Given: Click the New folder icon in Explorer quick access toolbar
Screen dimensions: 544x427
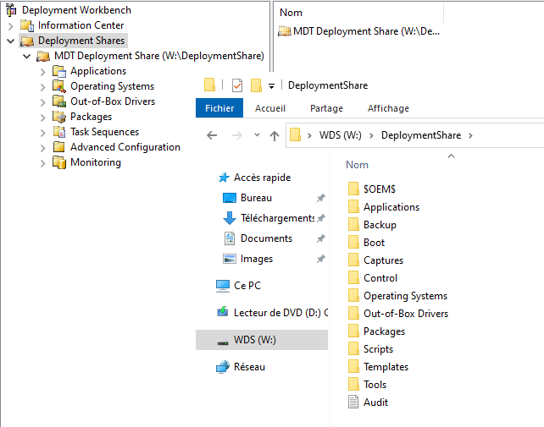Looking at the screenshot, I should tap(256, 85).
